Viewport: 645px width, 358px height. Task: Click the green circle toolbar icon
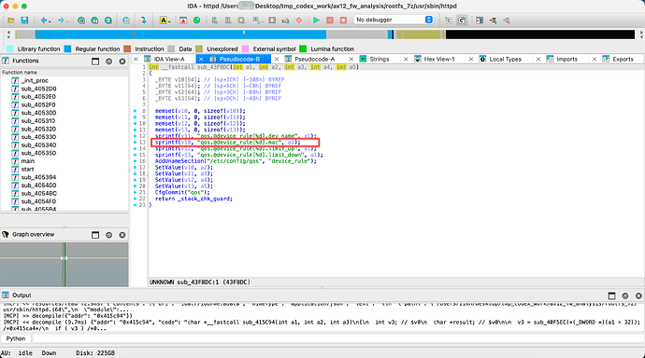point(196,21)
